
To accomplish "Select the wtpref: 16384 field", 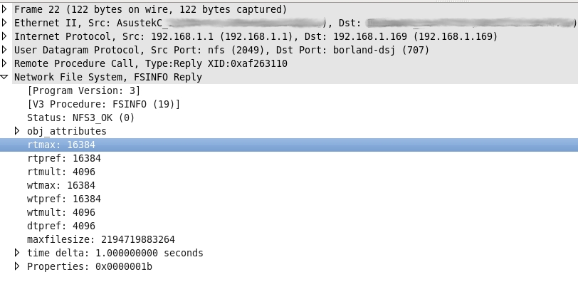I will (x=64, y=199).
